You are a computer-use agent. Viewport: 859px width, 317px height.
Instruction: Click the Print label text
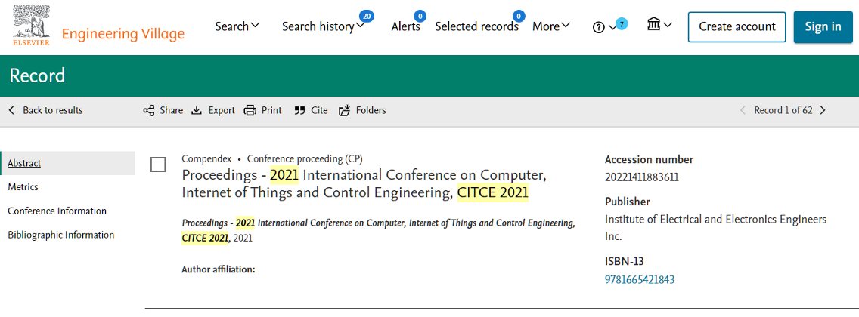click(271, 110)
